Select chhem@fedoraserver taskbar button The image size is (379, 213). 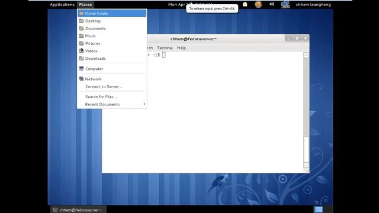[x=78, y=209]
